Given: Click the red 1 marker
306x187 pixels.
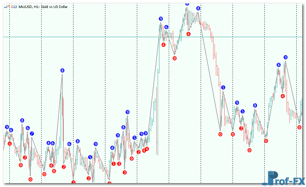Looking at the screenshot, I should [114, 164].
